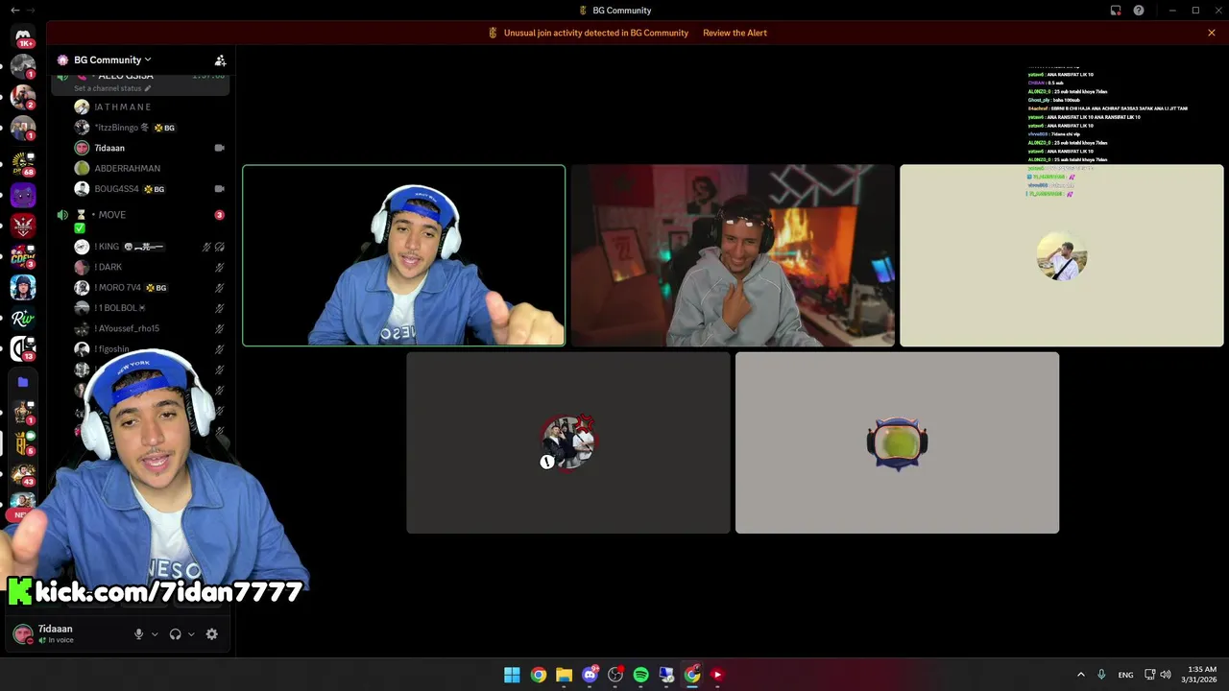Open Discord from the taskbar
The width and height of the screenshot is (1229, 691).
[590, 675]
